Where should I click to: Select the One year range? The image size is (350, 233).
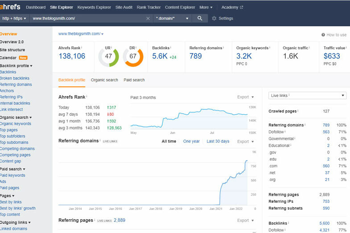pos(191,141)
